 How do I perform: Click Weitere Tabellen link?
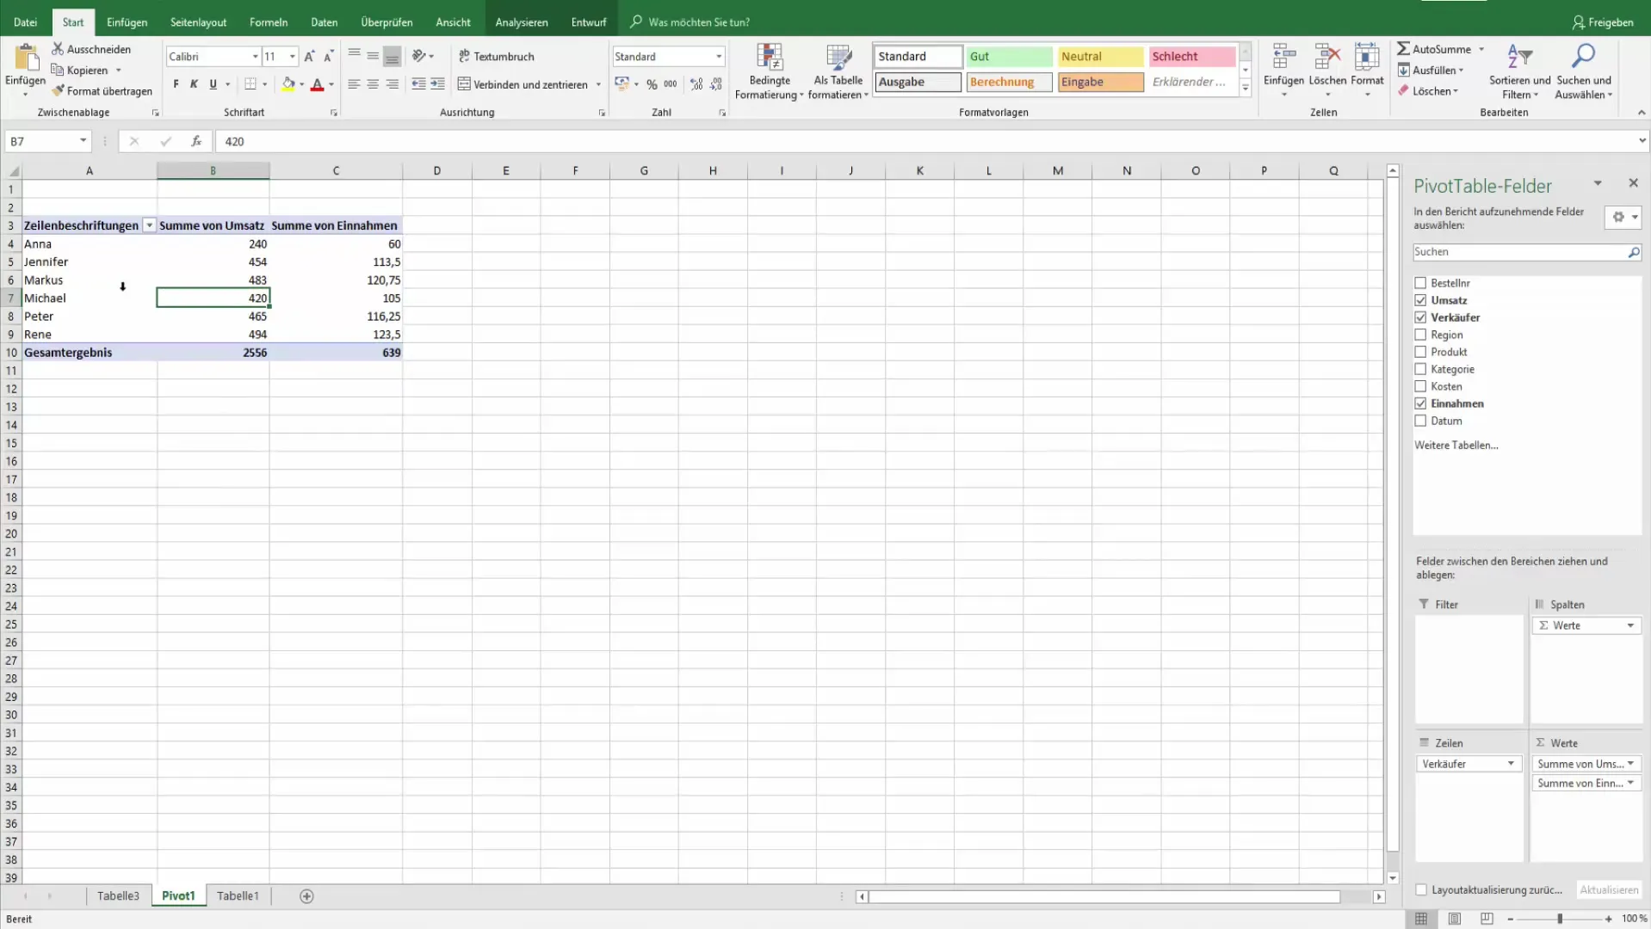[x=1456, y=446]
